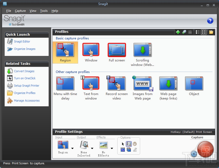This screenshot has height=168, width=219.
Task: Choose the Menu with time delay profile
Action: [65, 88]
